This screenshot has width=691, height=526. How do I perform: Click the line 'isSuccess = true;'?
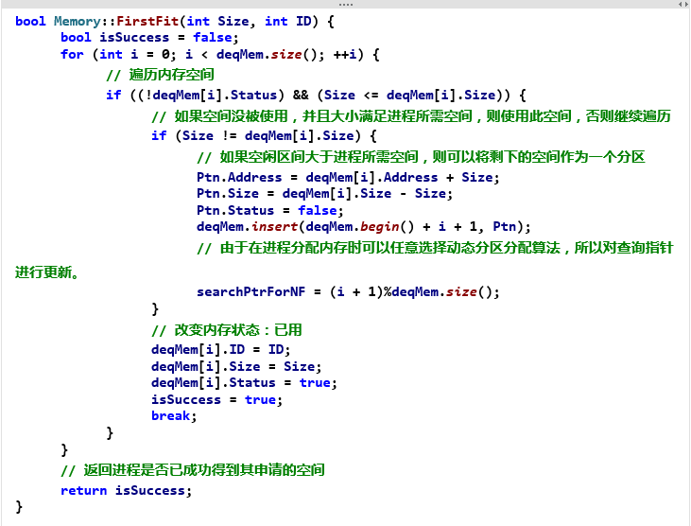pyautogui.click(x=216, y=399)
